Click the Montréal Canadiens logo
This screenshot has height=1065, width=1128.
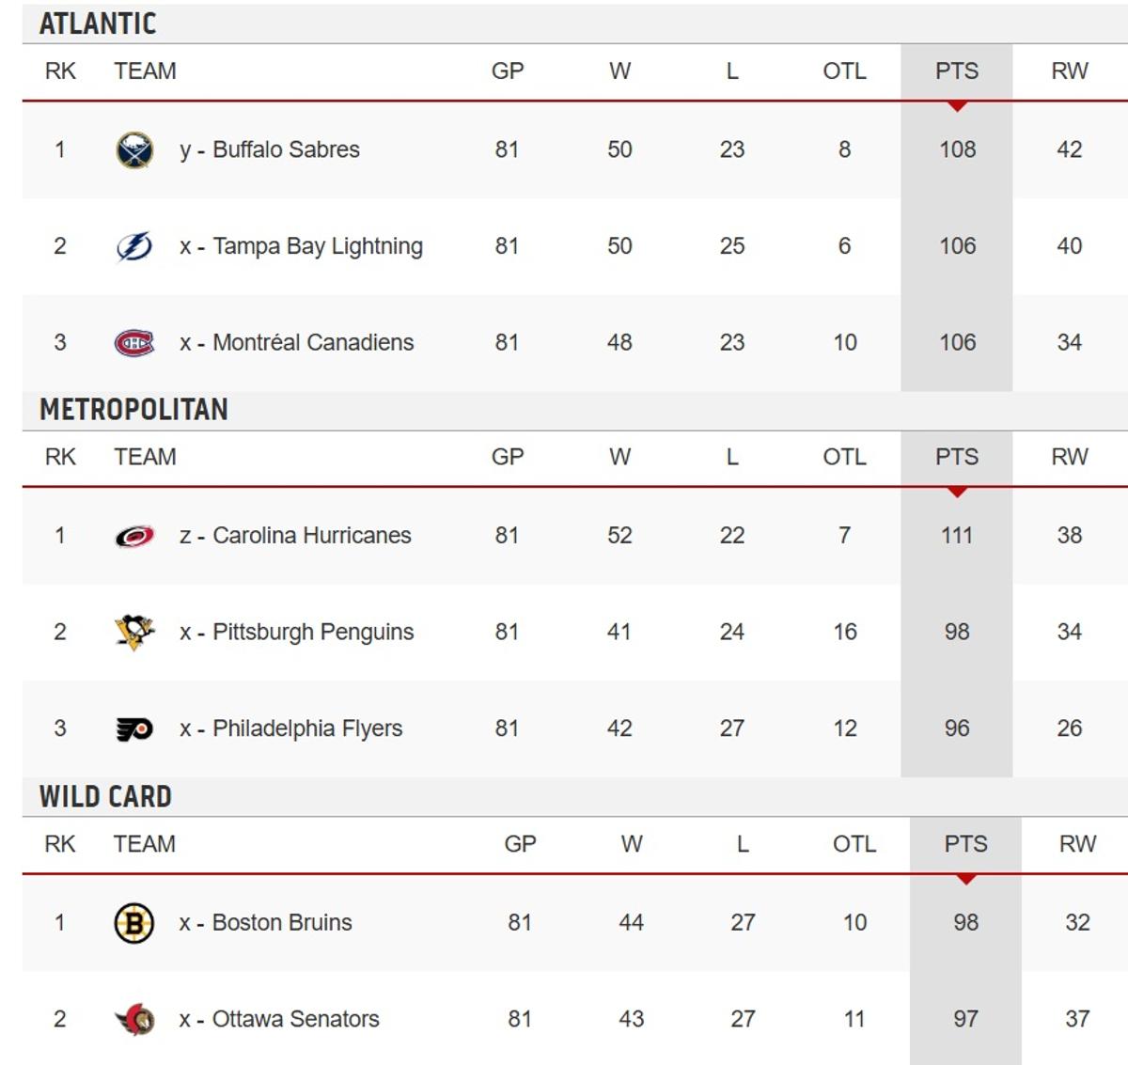click(135, 342)
